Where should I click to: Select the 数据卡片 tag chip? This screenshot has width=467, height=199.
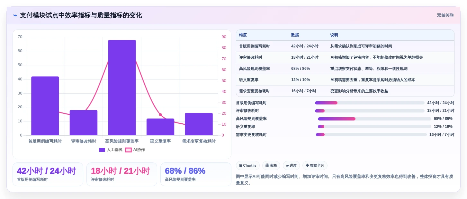pos(315,165)
